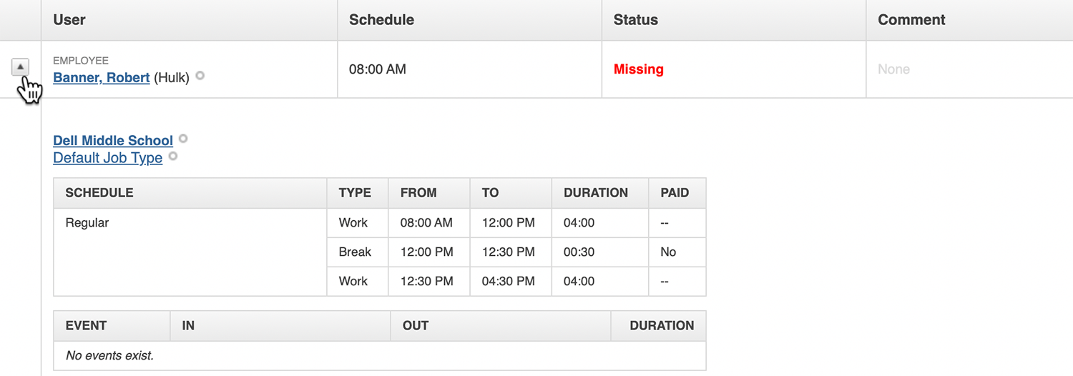The height and width of the screenshot is (376, 1073).
Task: Click the 08:00 AM schedule cell in the top row
Action: point(377,69)
